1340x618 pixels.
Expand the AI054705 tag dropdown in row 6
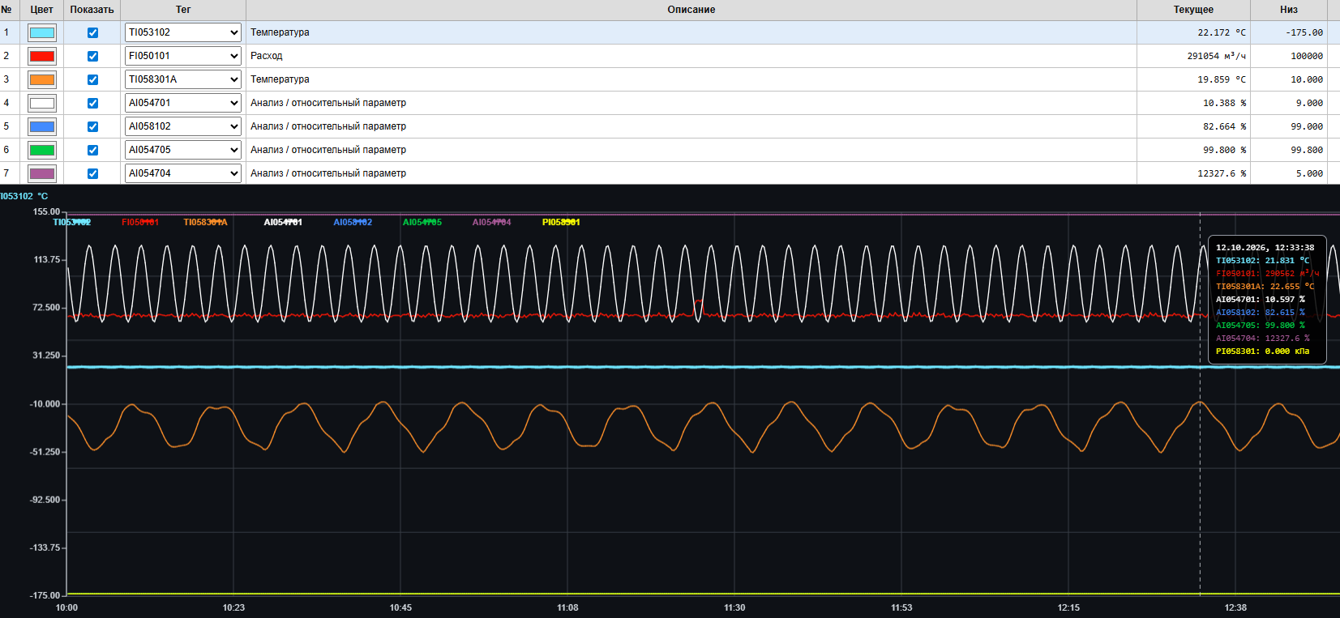(x=183, y=150)
